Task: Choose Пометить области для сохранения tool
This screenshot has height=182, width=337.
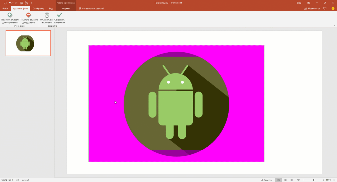Action: coord(10,18)
